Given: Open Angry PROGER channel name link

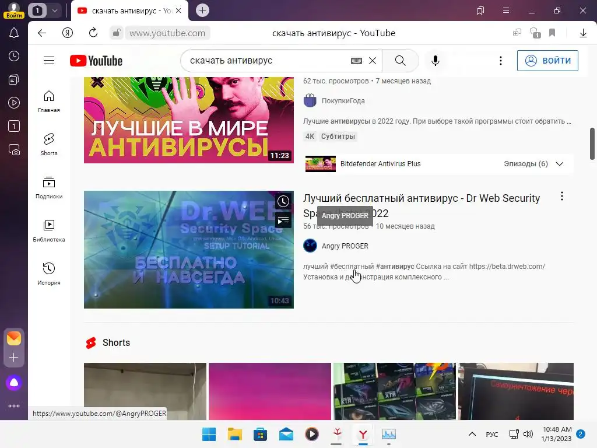Looking at the screenshot, I should point(345,246).
